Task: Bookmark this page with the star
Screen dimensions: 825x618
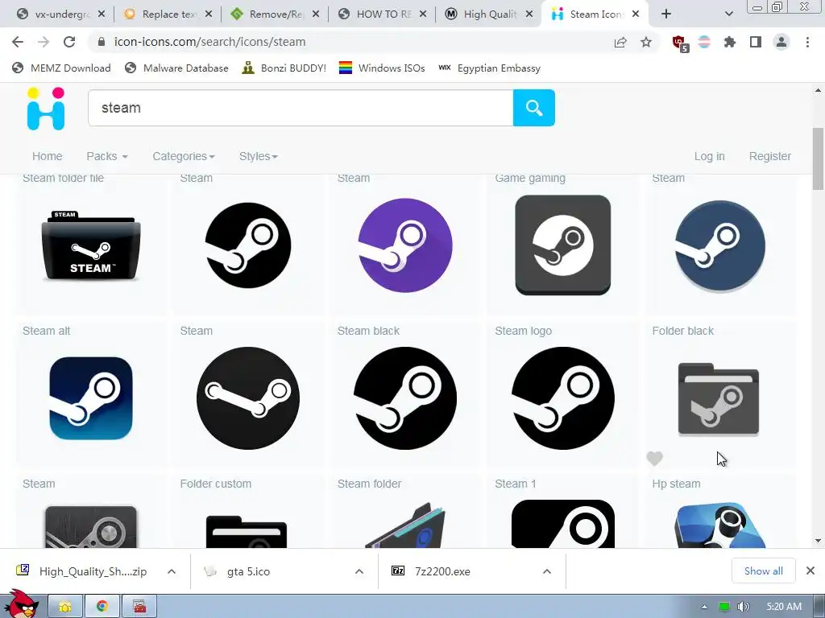Action: [646, 42]
